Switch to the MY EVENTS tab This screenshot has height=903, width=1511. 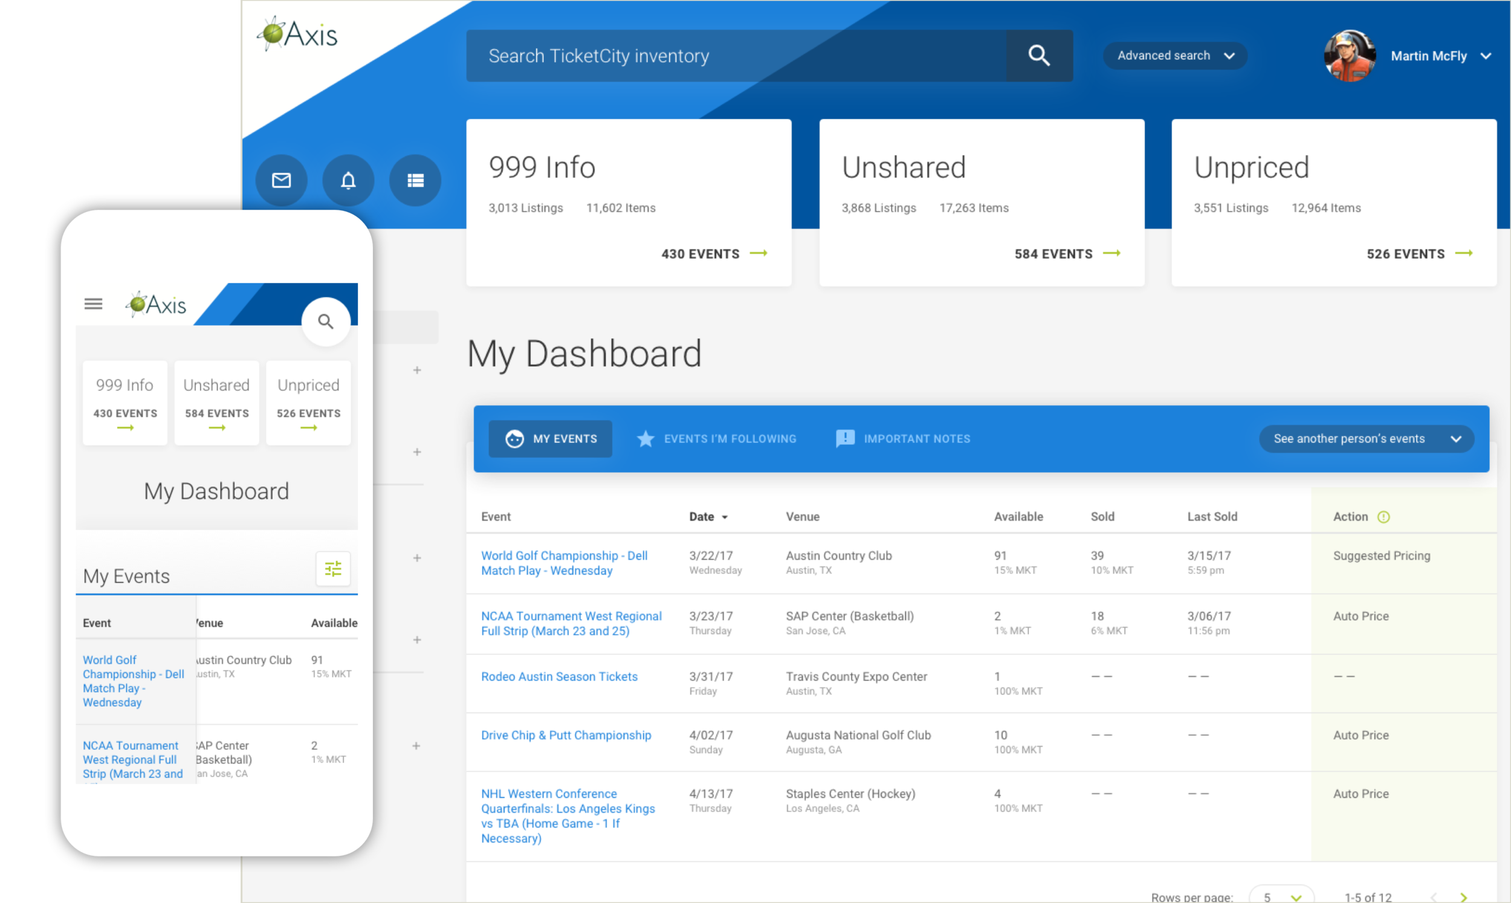point(551,439)
